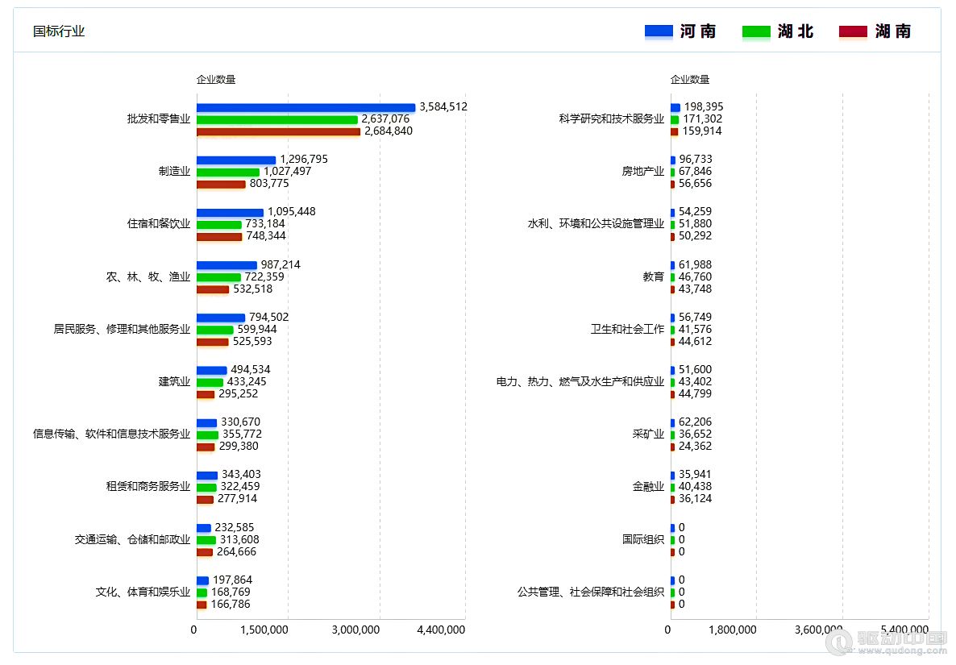
Task: Expand the 教育 category label
Action: tap(654, 276)
